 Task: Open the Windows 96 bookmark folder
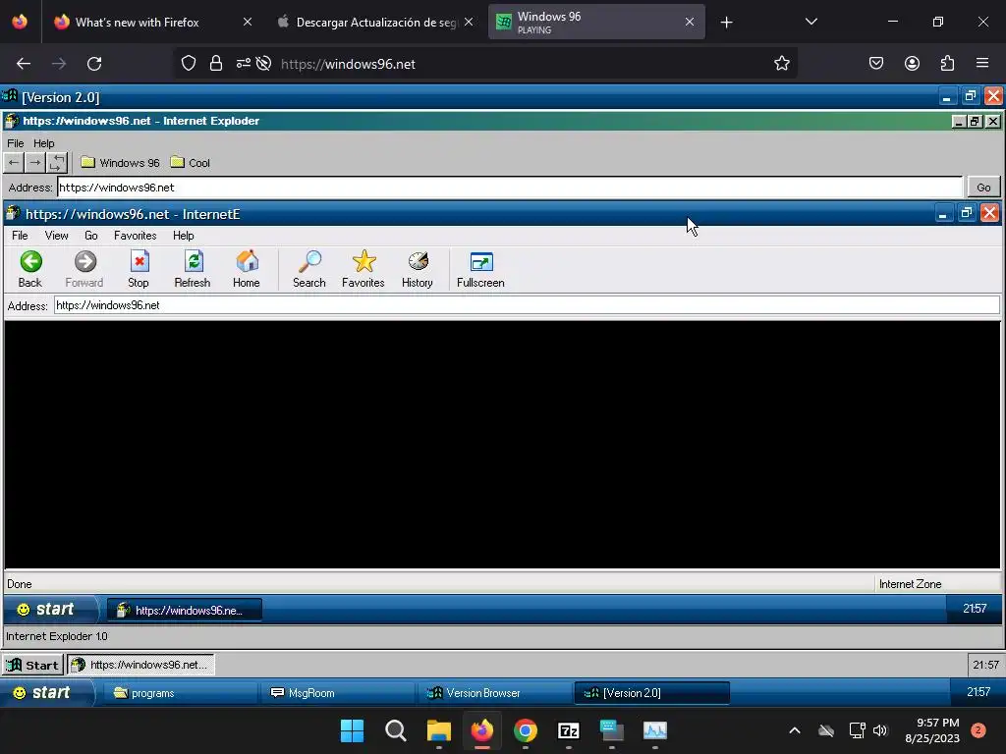pyautogui.click(x=121, y=163)
